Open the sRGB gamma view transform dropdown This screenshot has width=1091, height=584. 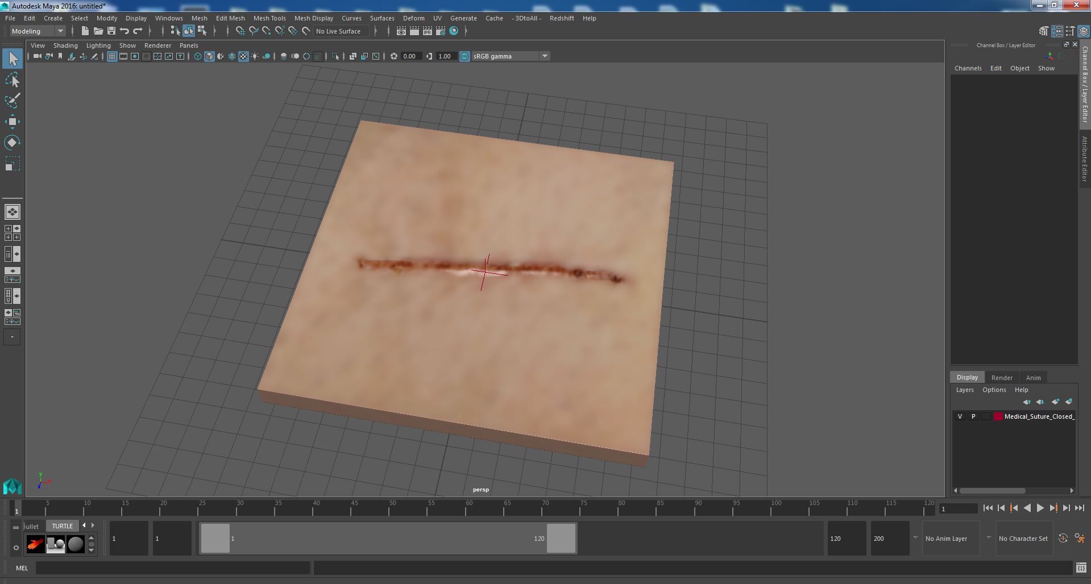pyautogui.click(x=511, y=56)
